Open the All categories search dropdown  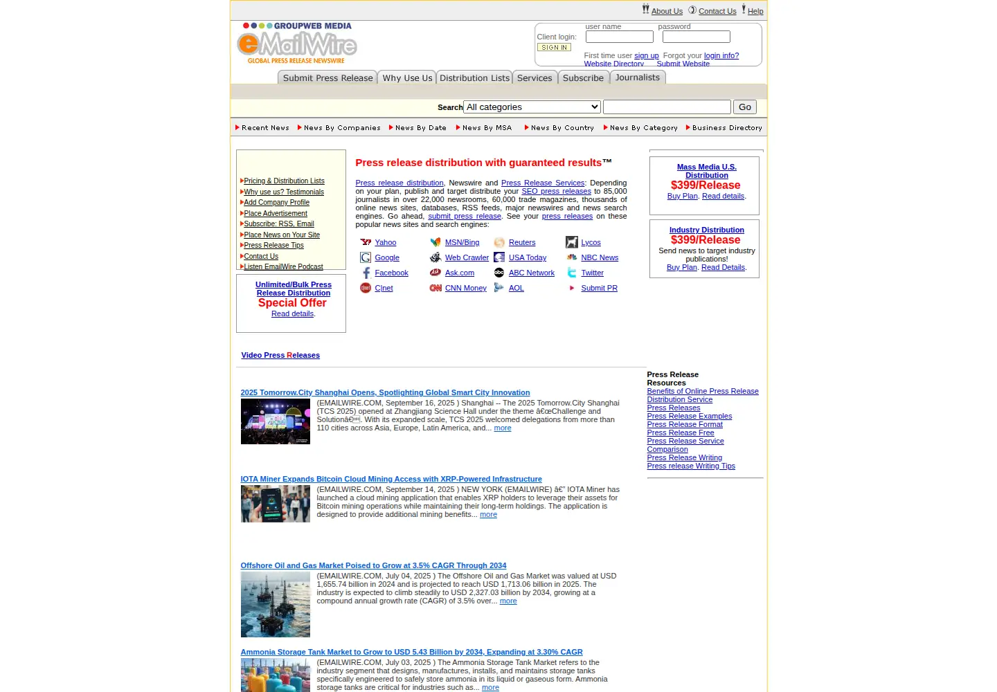click(532, 107)
